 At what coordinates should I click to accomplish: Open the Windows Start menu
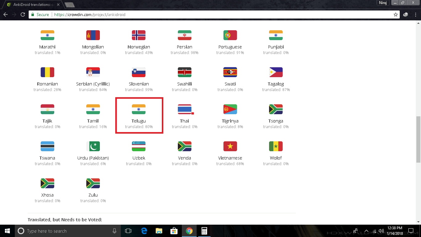pos(7,231)
